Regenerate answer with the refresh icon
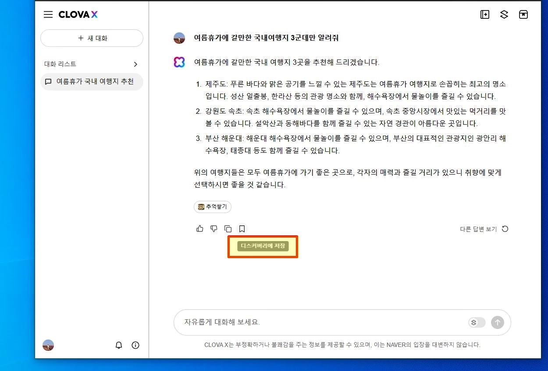Screen dimensions: 548x371 point(505,229)
